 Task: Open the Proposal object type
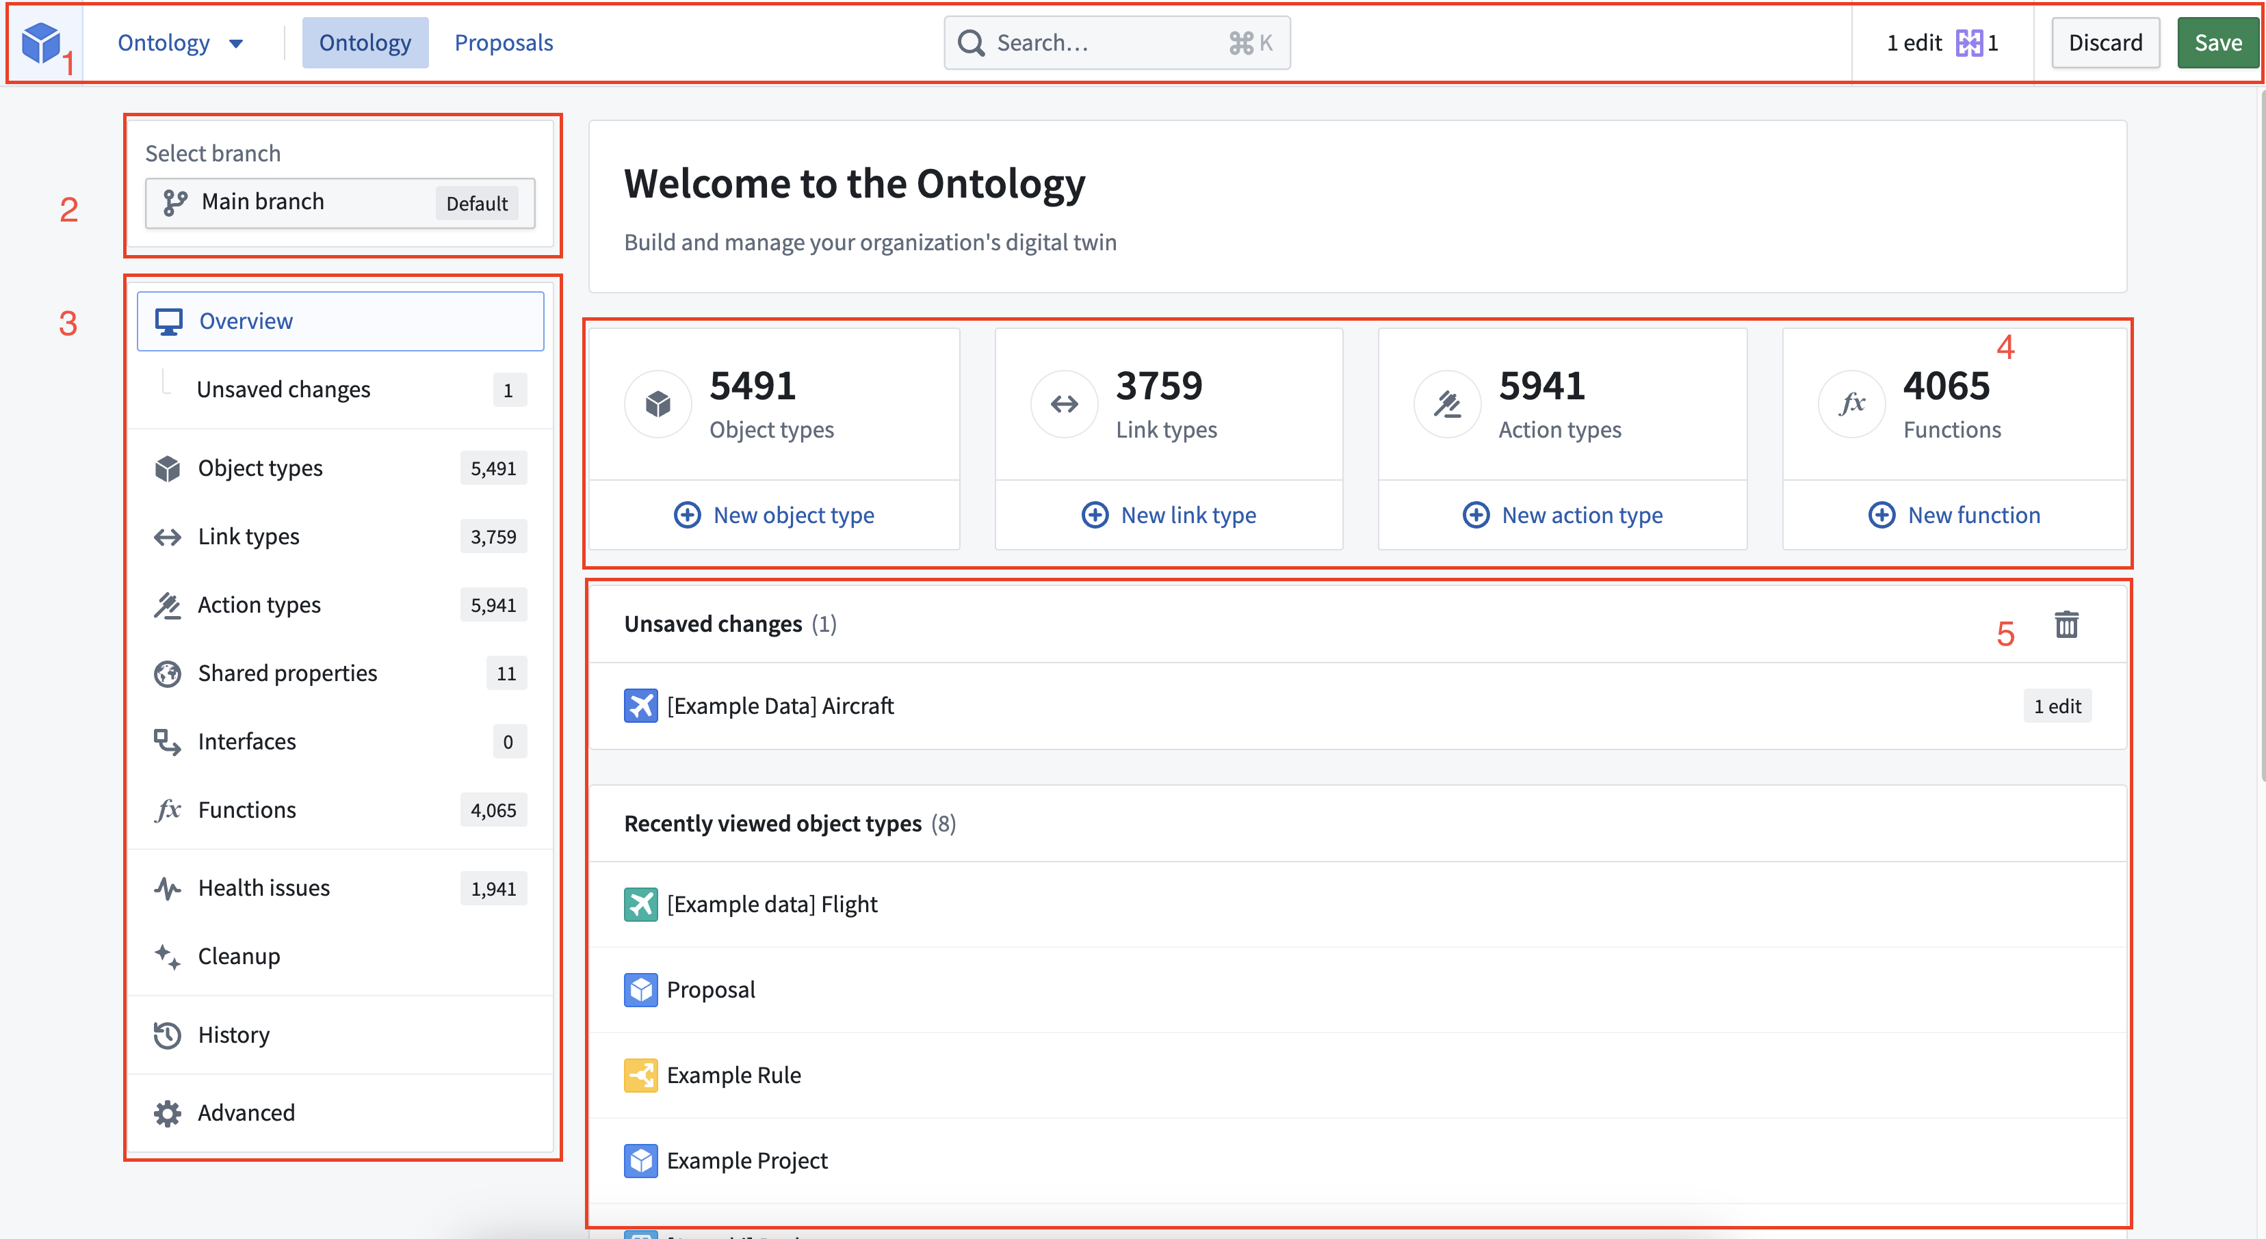pyautogui.click(x=1357, y=989)
